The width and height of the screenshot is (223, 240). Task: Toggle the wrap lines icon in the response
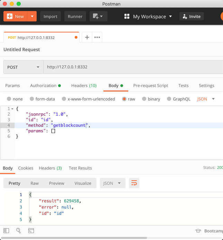pyautogui.click(x=134, y=183)
